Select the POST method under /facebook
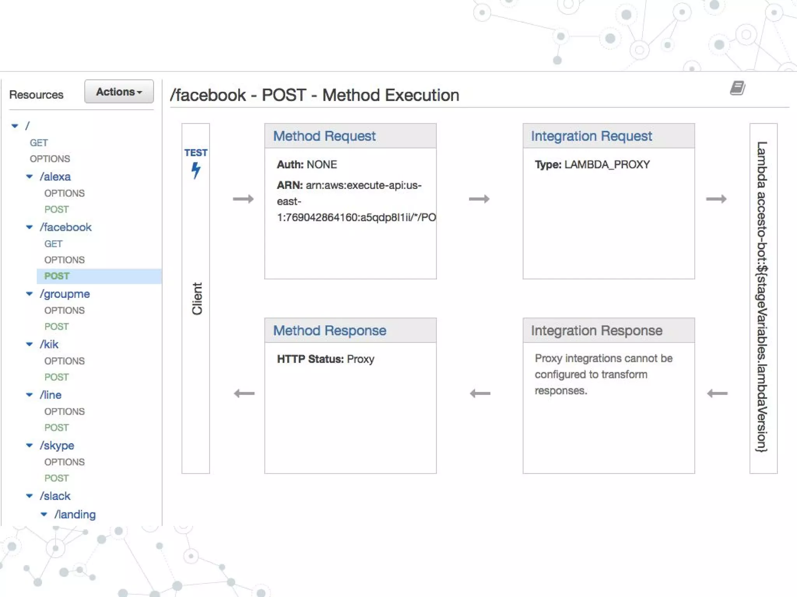This screenshot has height=597, width=797. tap(57, 276)
